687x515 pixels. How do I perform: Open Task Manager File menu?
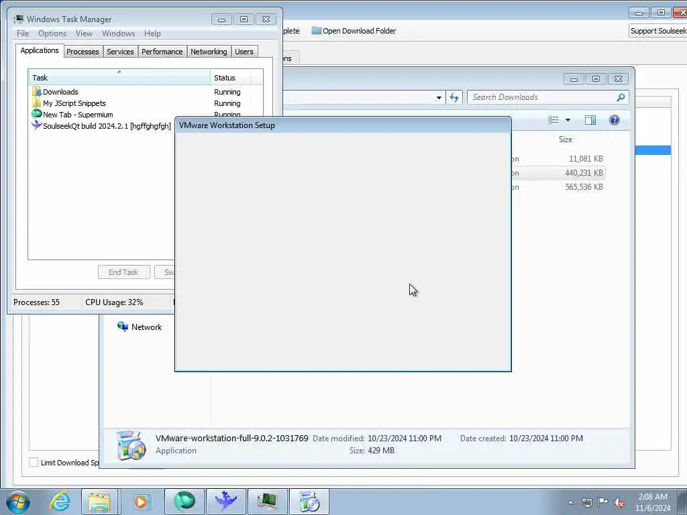pos(23,34)
